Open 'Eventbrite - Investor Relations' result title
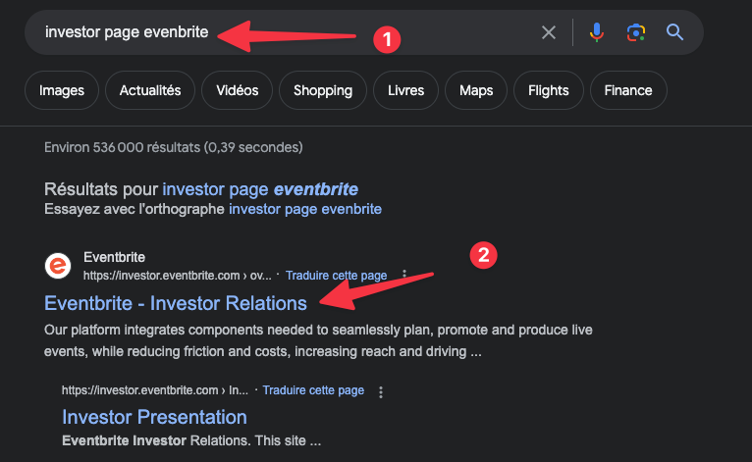This screenshot has height=462, width=752. coord(176,303)
